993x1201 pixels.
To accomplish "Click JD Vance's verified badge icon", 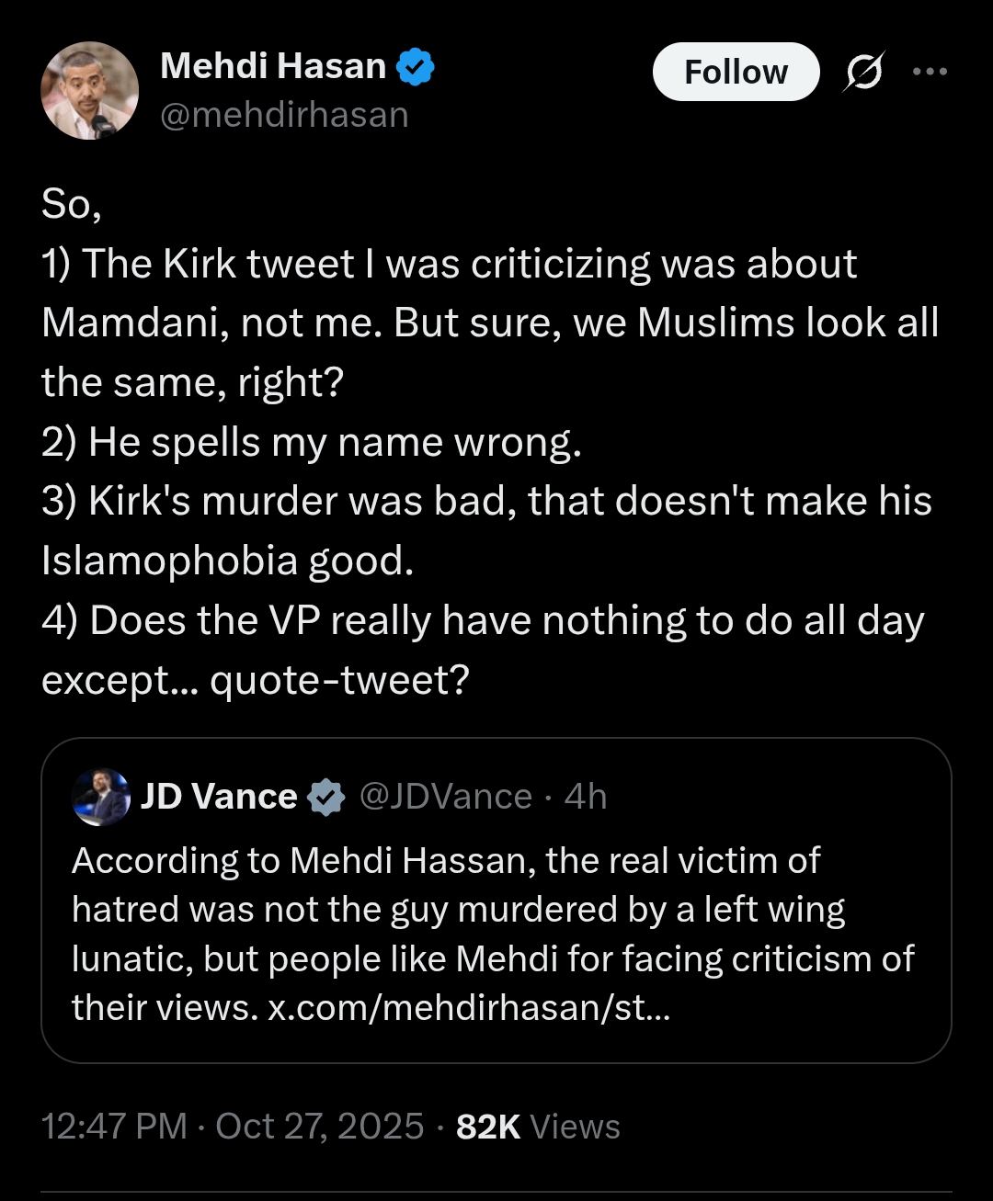I will 325,797.
